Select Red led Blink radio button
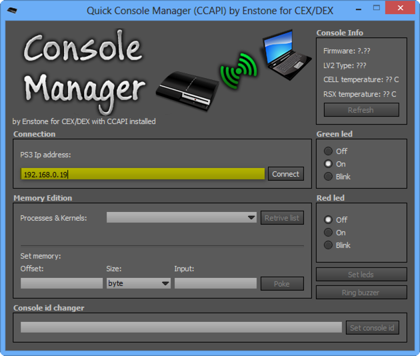The width and height of the screenshot is (420, 356). 328,245
